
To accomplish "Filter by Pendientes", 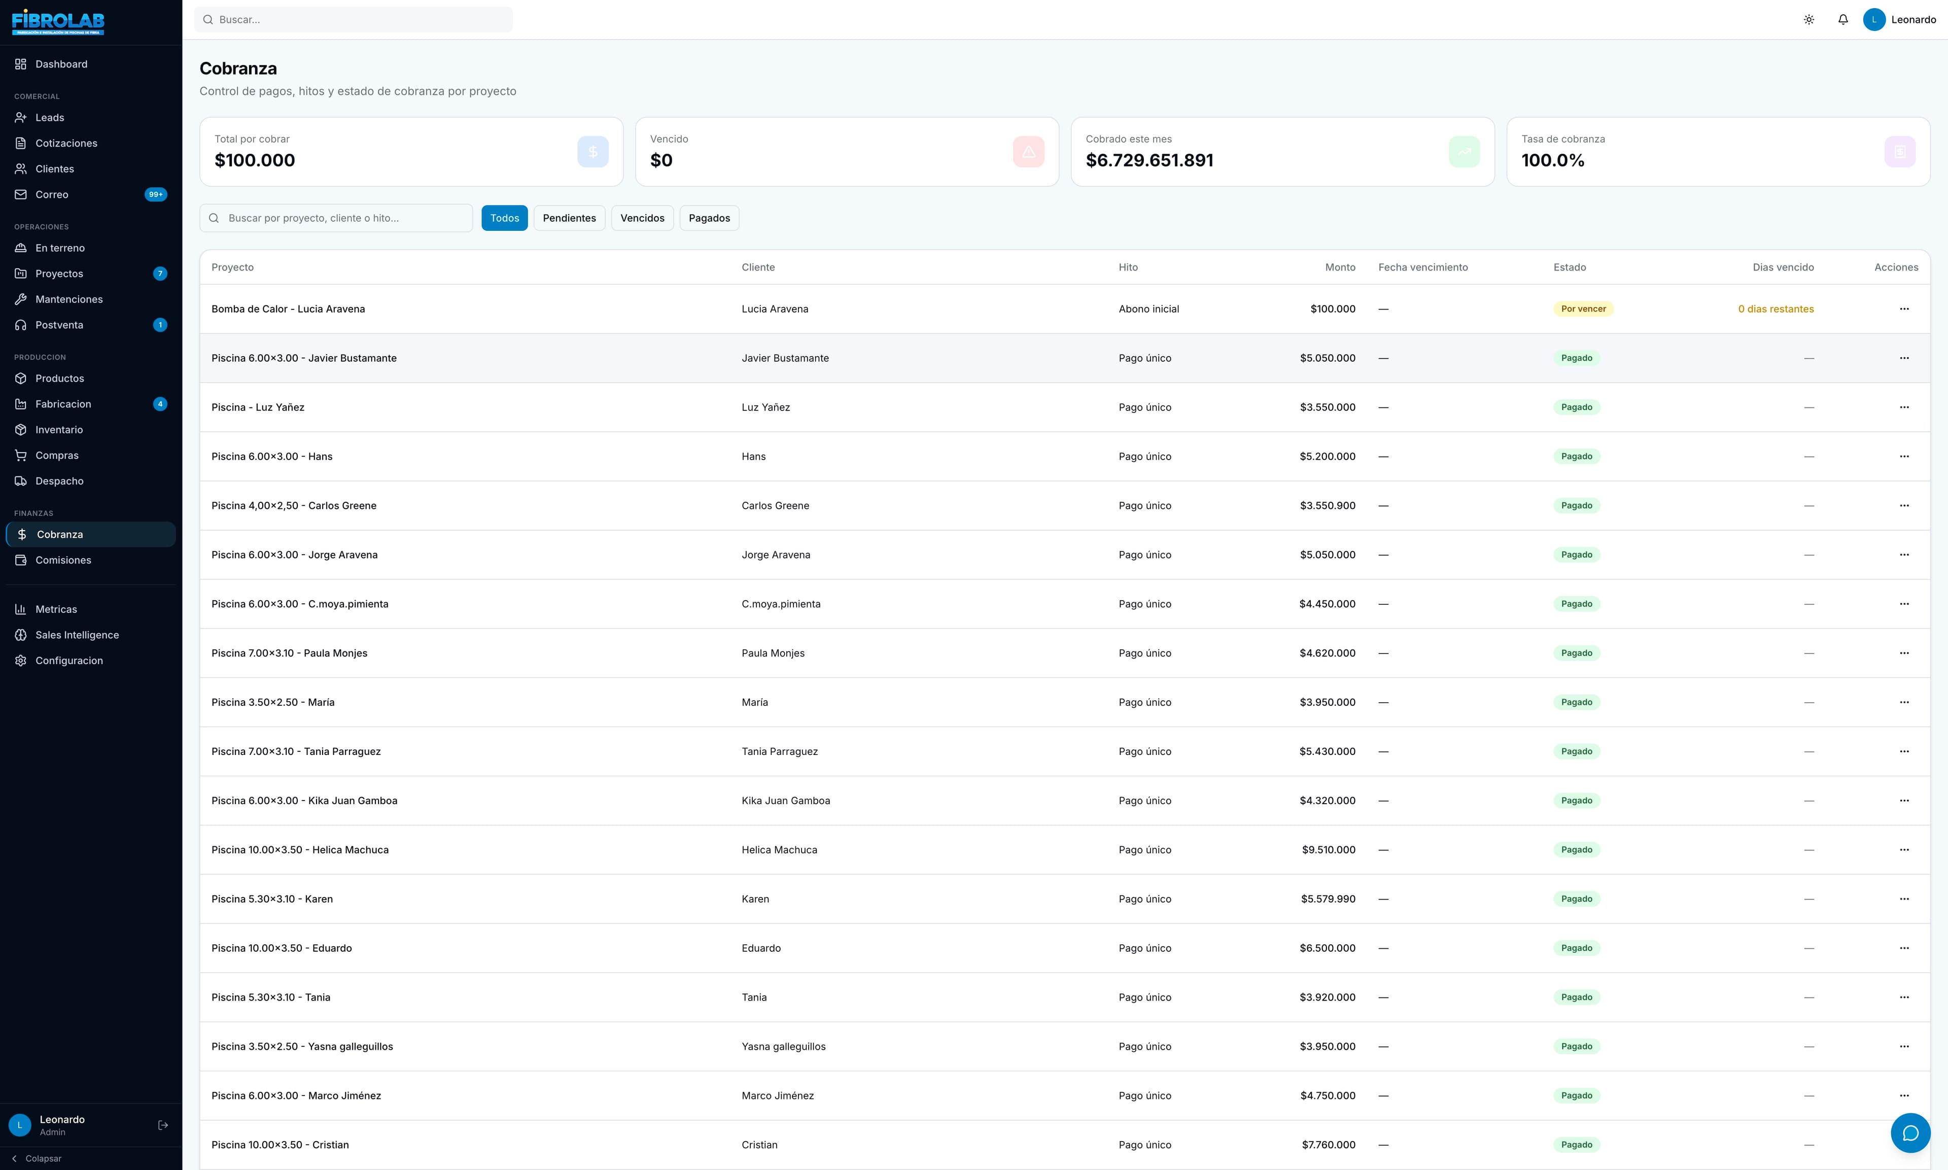I will [569, 218].
